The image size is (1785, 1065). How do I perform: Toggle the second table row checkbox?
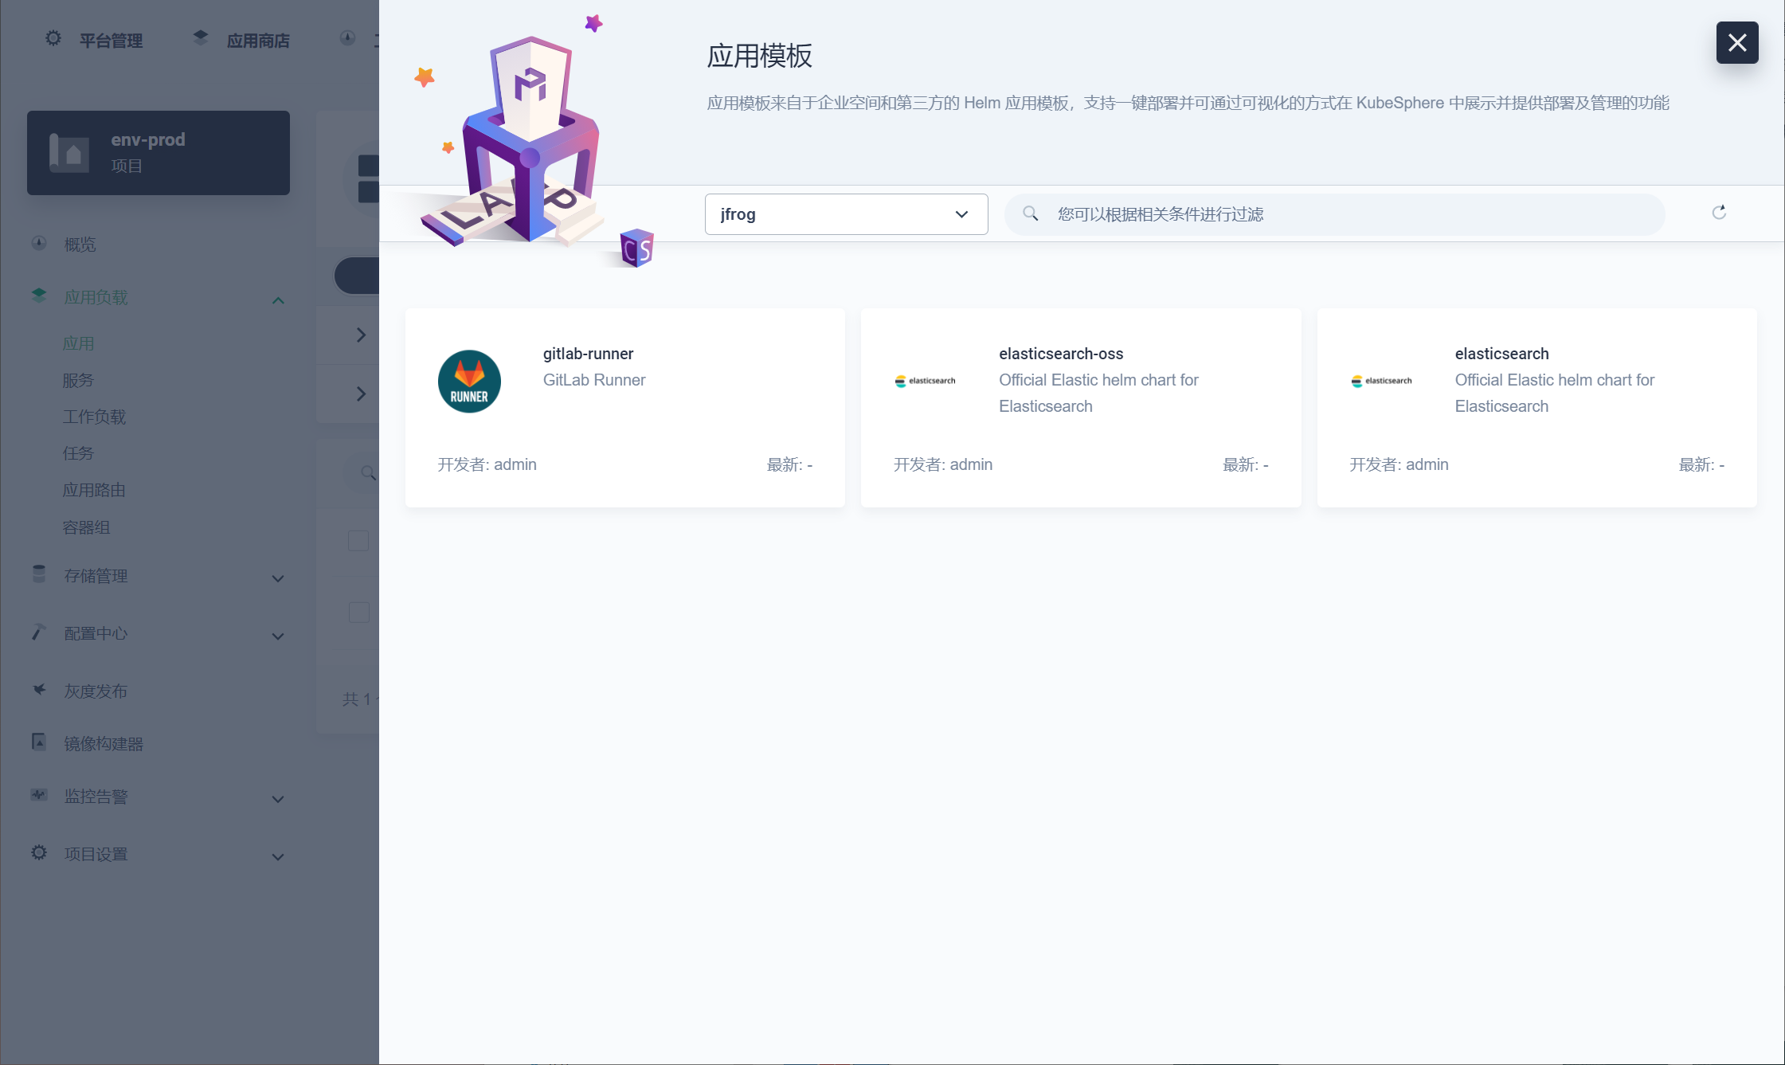click(x=358, y=613)
